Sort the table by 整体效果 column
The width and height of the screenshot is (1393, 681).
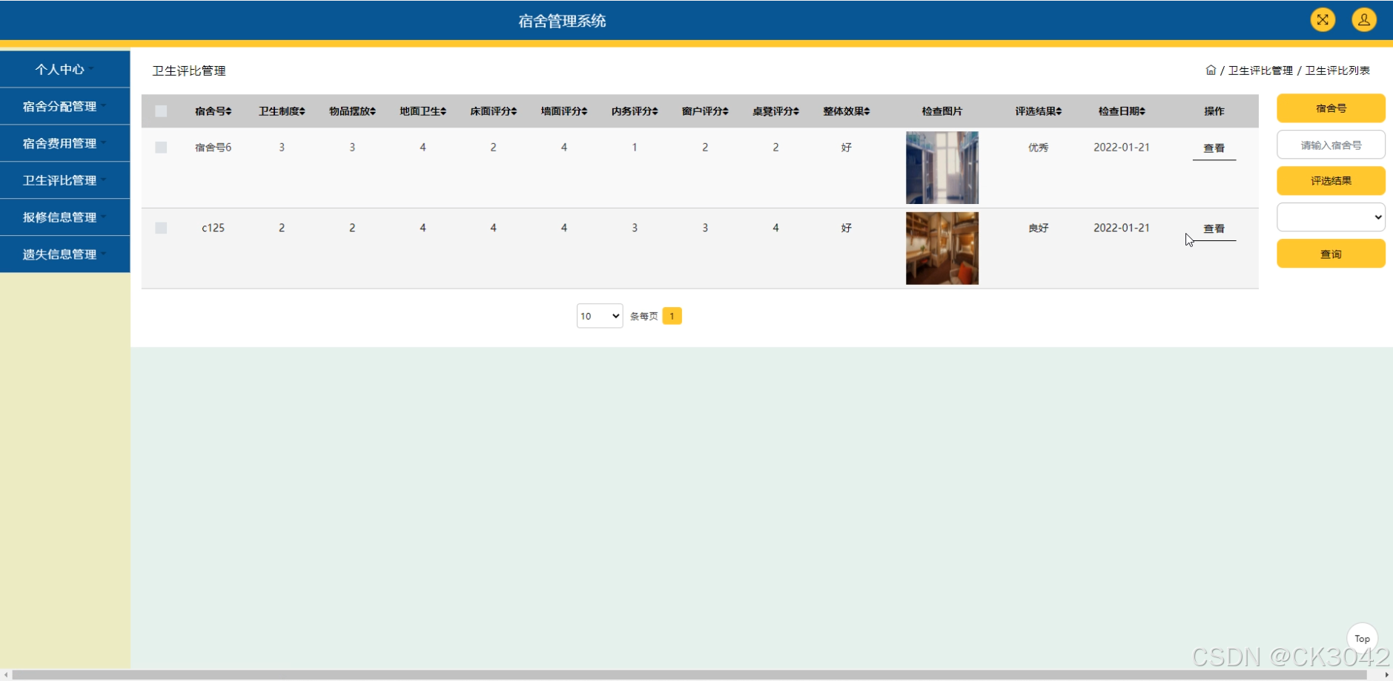click(846, 111)
